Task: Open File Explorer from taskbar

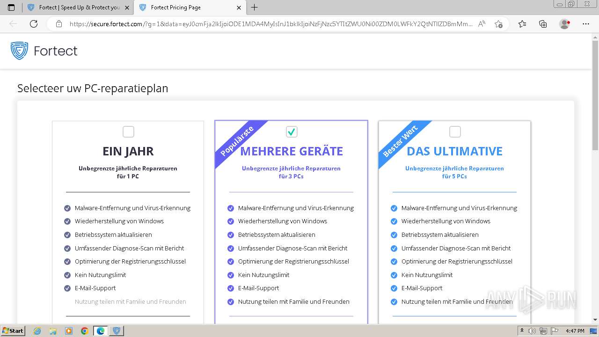Action: click(x=53, y=331)
